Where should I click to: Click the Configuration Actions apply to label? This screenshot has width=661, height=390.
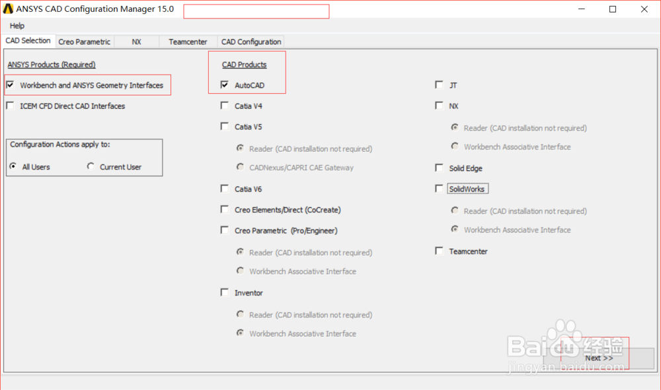[60, 145]
